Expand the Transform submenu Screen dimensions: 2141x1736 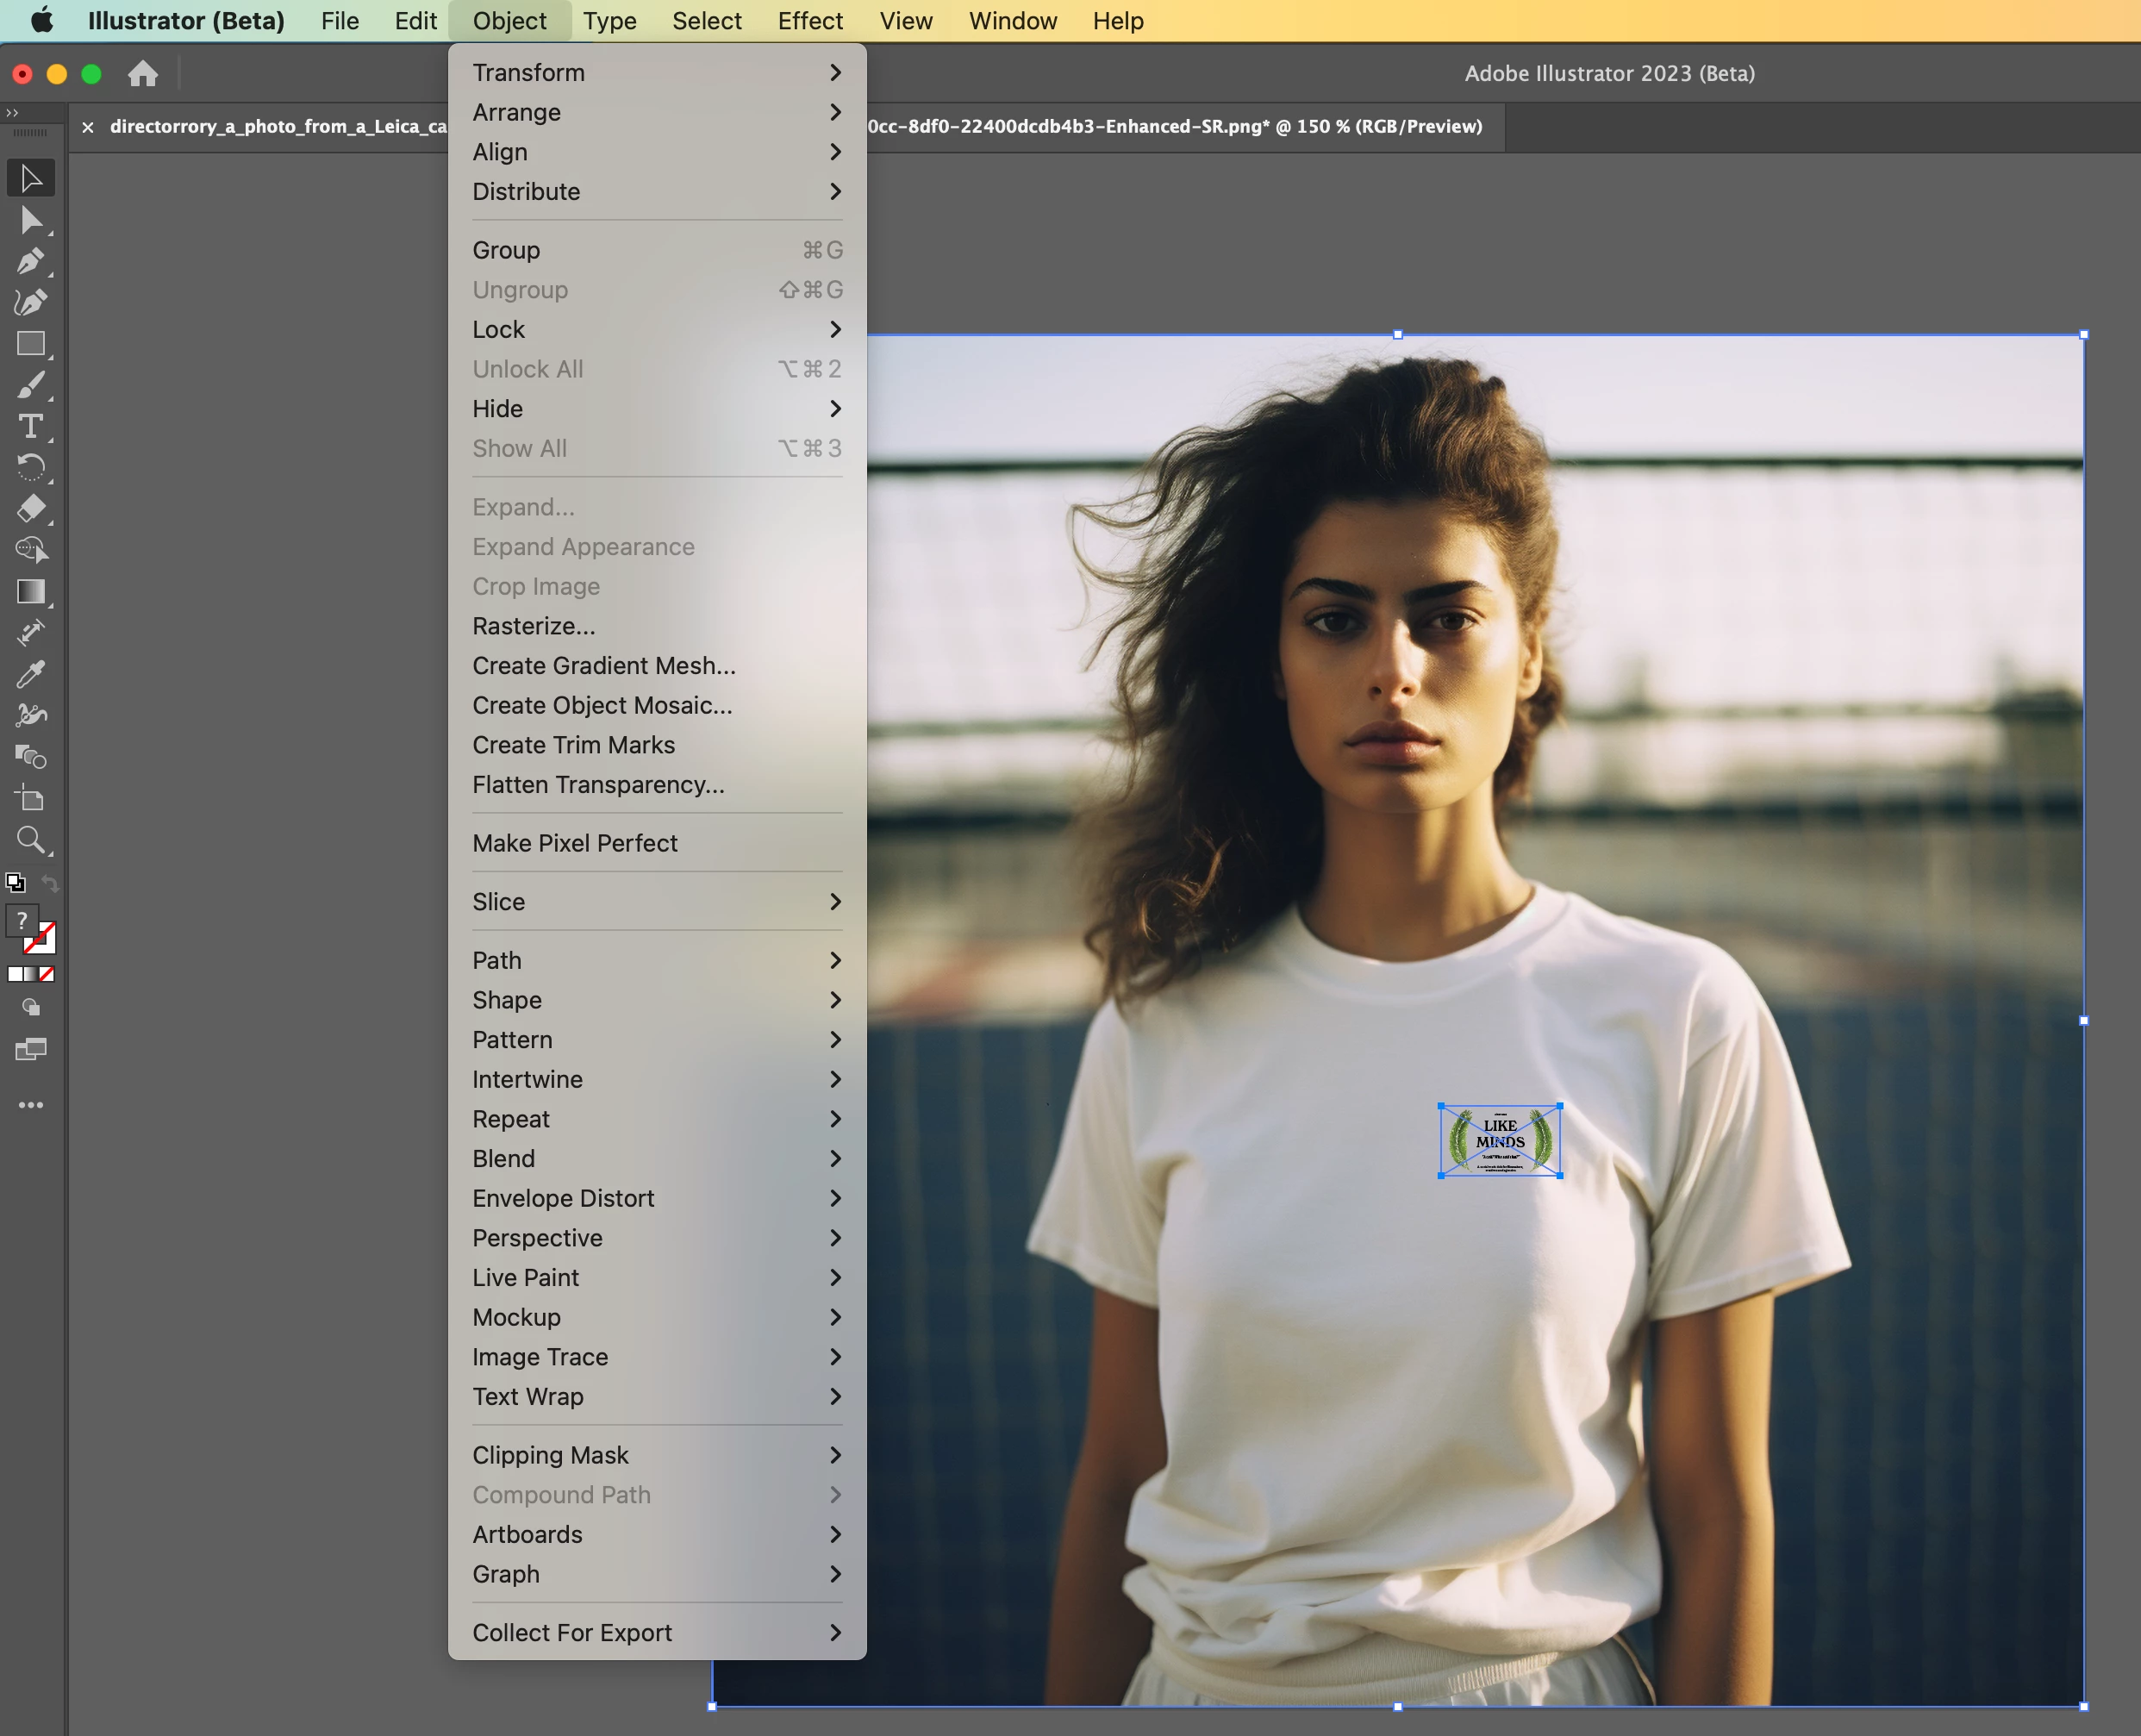click(655, 73)
